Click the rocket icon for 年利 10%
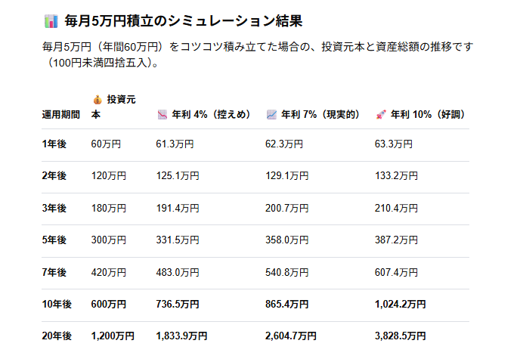 tap(381, 115)
